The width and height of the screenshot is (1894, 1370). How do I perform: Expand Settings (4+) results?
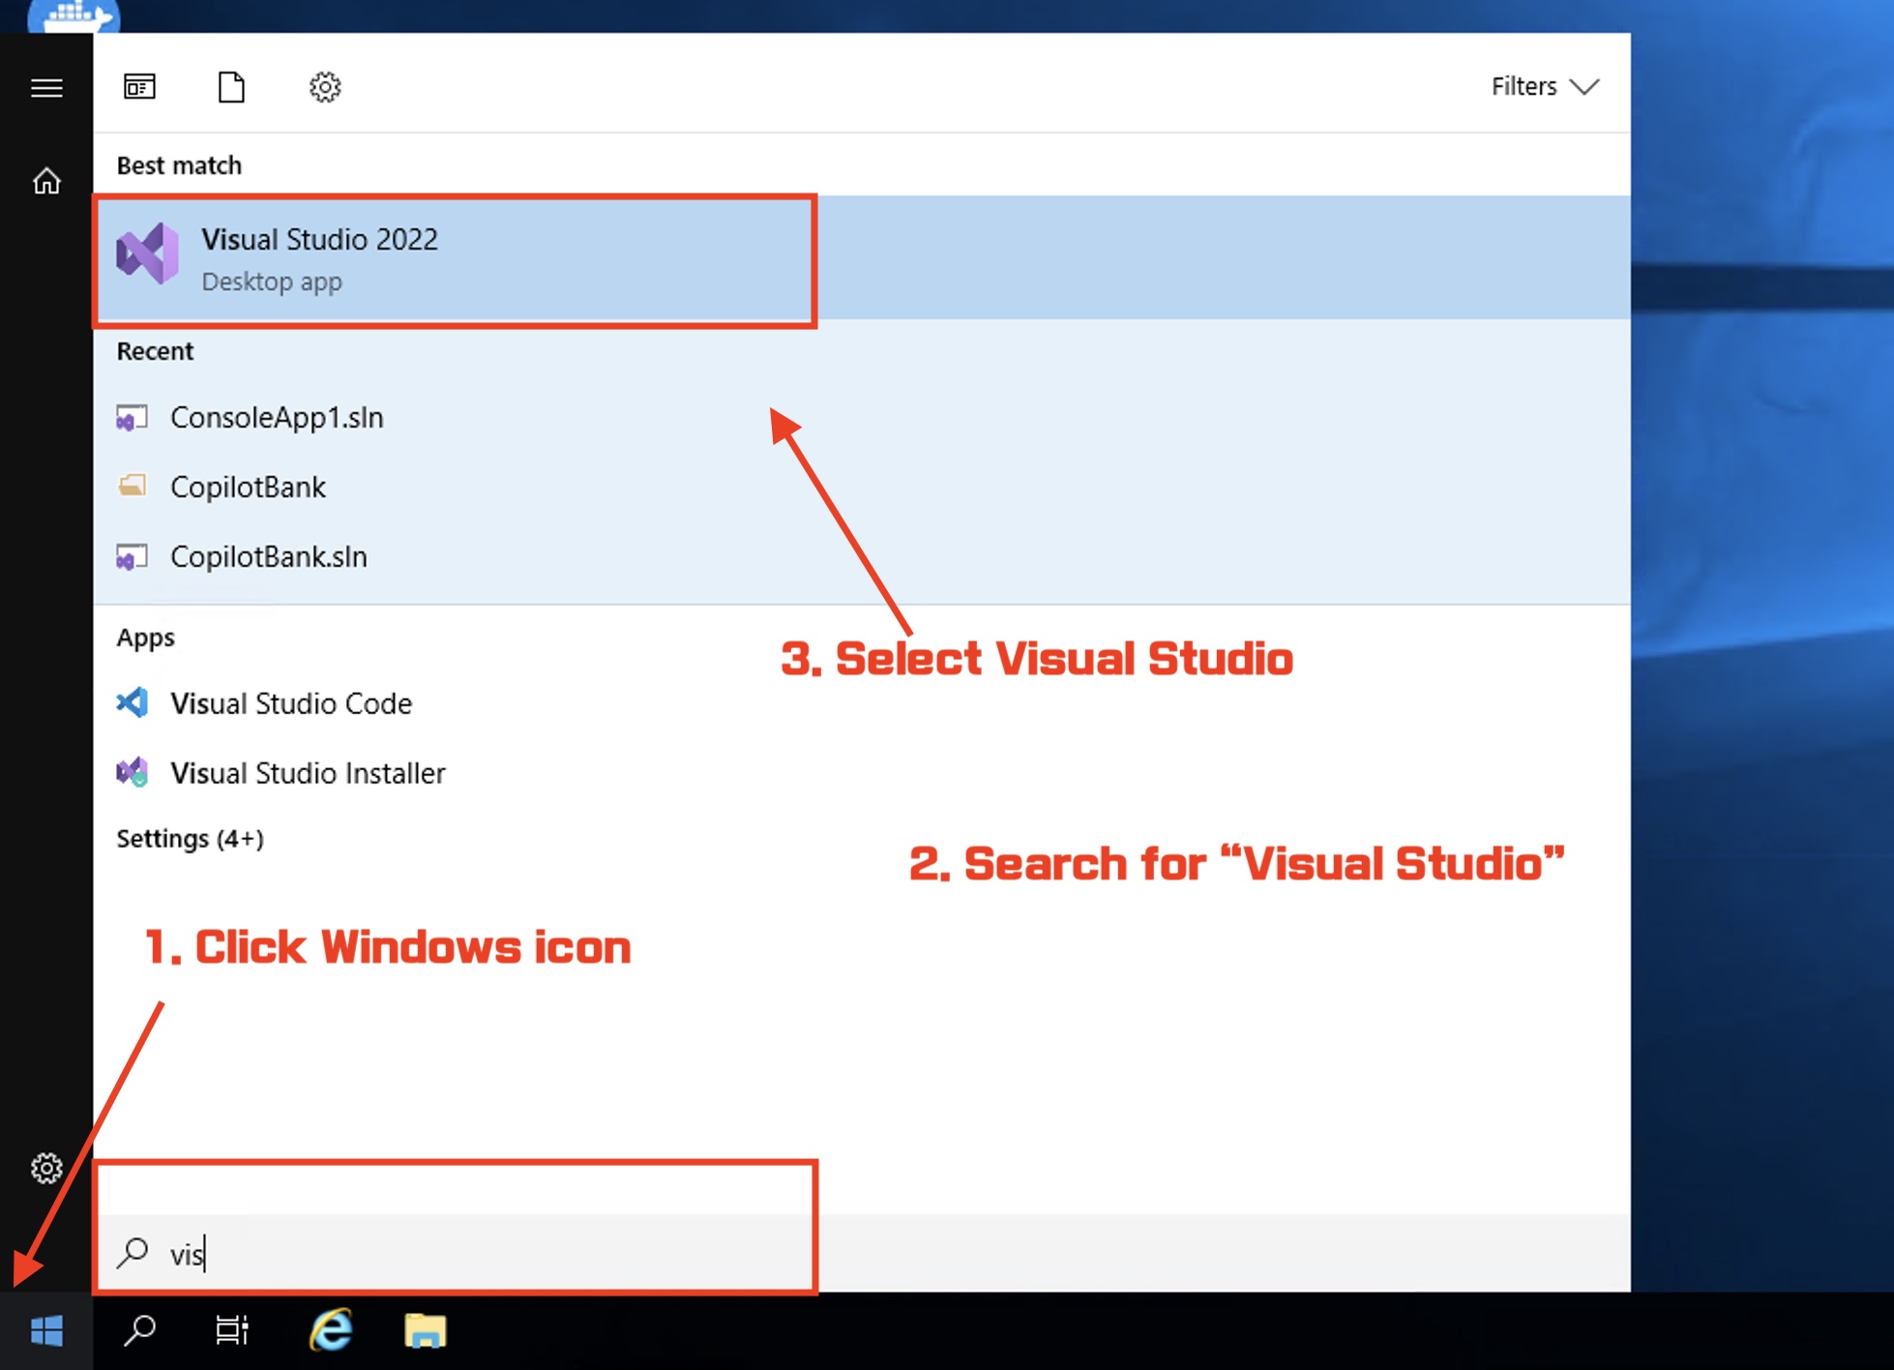point(190,839)
